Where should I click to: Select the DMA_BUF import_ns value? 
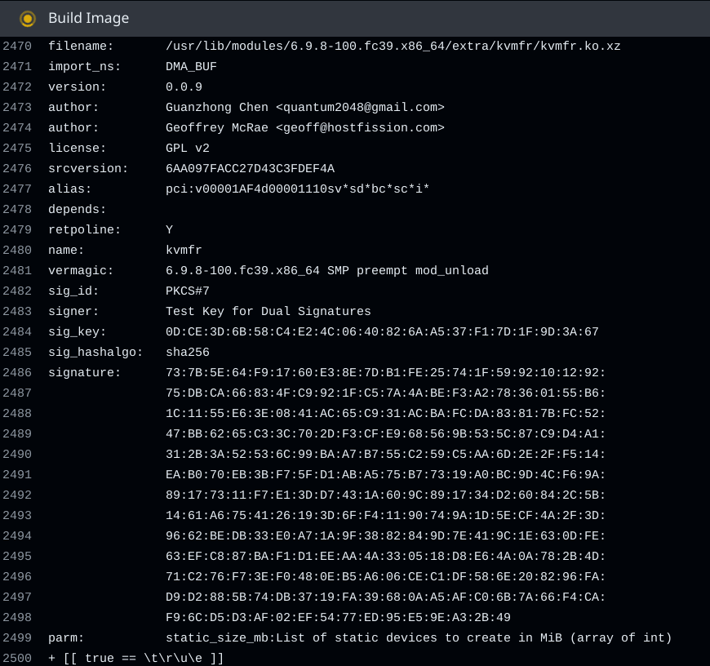tap(192, 67)
